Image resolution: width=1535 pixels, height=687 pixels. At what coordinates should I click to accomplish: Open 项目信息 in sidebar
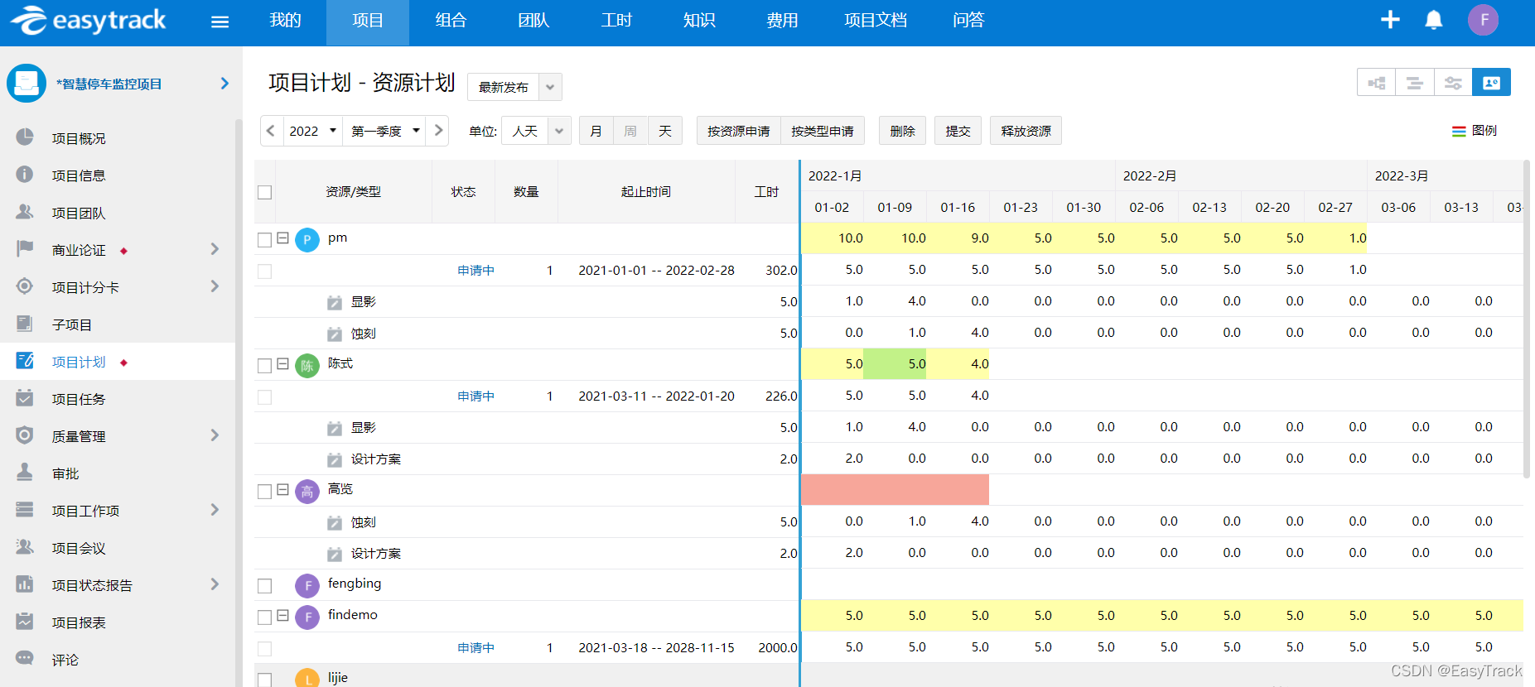(x=79, y=175)
